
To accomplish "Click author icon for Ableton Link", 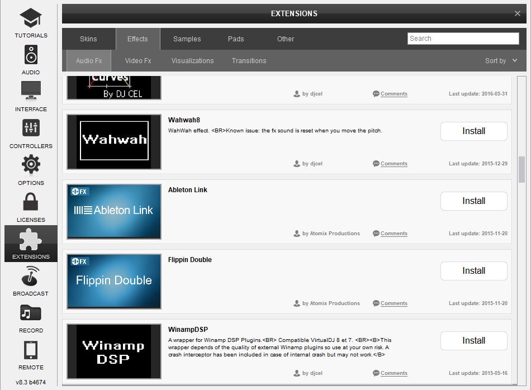I will click(x=297, y=233).
